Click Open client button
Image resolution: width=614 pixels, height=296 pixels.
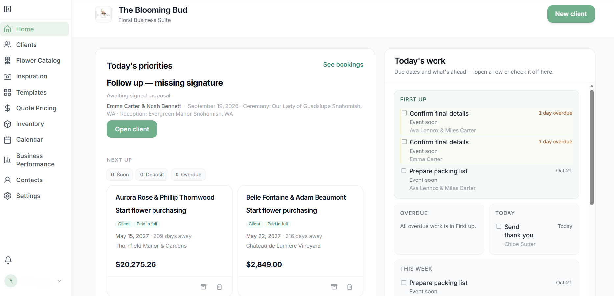click(132, 129)
